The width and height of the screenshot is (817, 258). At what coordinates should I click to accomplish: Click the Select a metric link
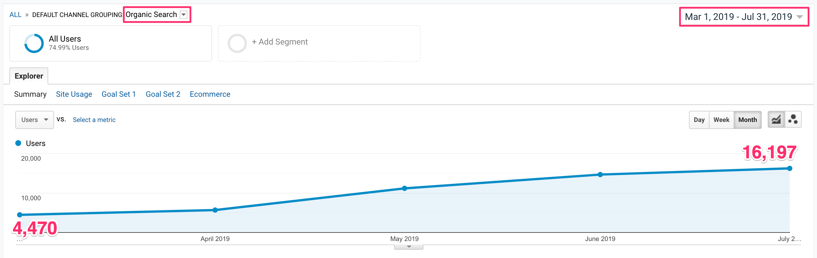pyautogui.click(x=94, y=120)
